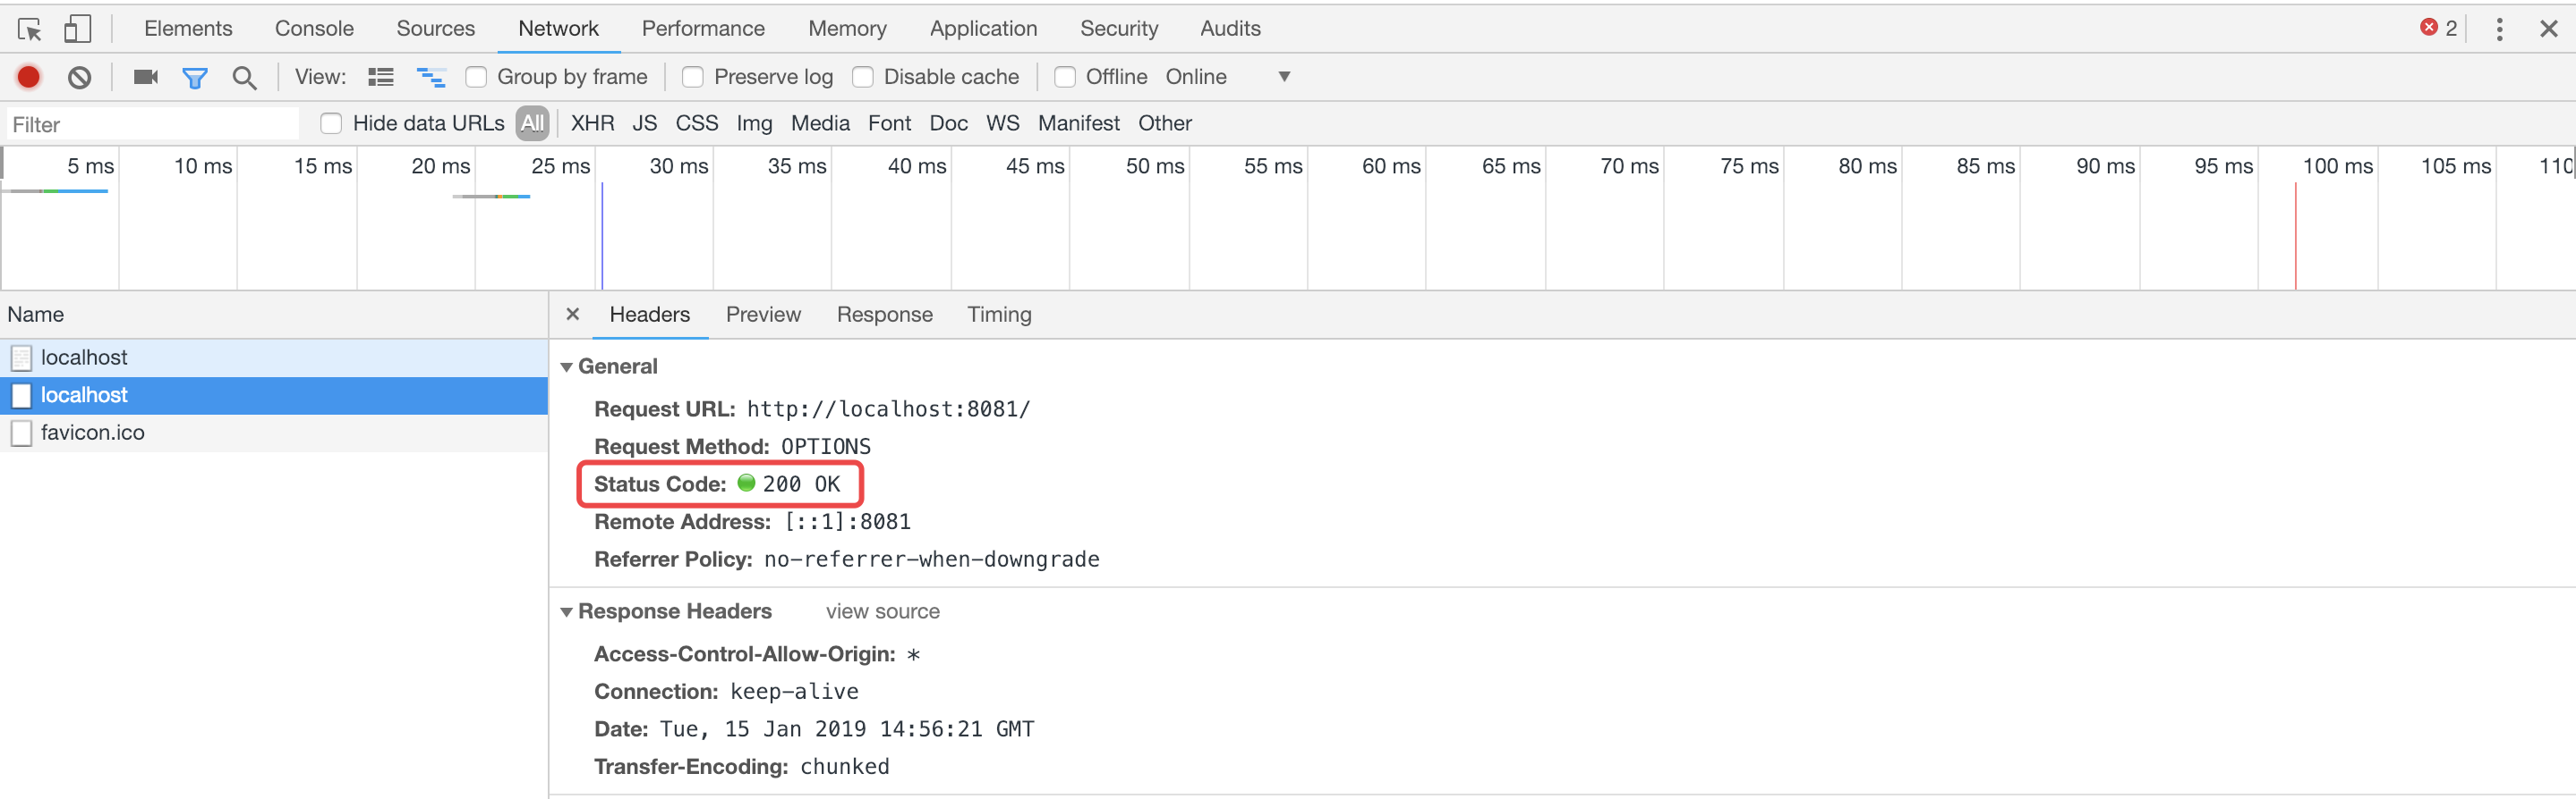This screenshot has width=2576, height=799.
Task: Switch to the Elements panel
Action: pyautogui.click(x=188, y=28)
